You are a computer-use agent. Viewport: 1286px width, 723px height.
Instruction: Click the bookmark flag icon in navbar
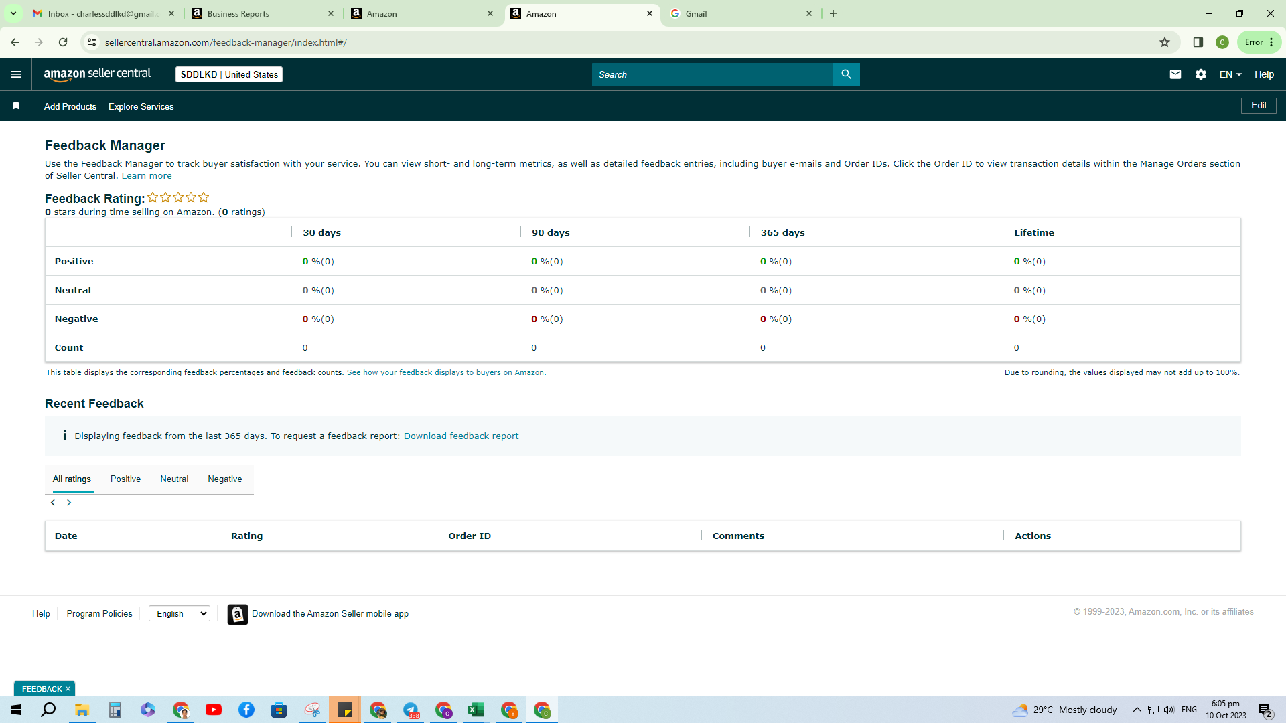(x=16, y=106)
